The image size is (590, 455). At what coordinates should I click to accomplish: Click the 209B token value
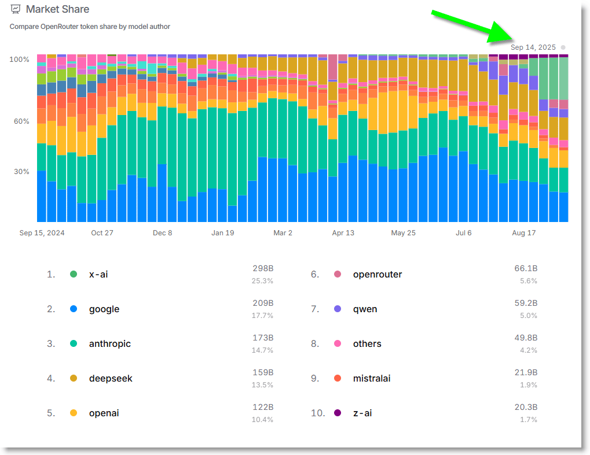[263, 303]
